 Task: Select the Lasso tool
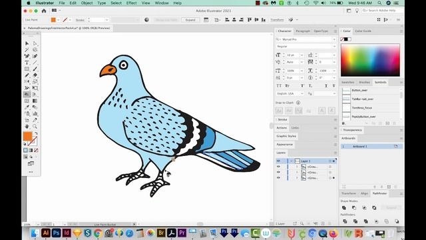pyautogui.click(x=35, y=50)
